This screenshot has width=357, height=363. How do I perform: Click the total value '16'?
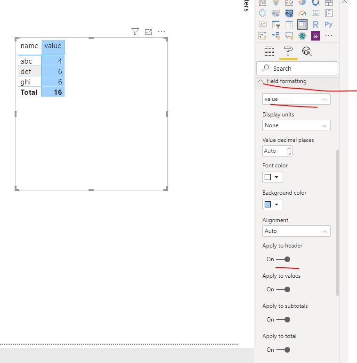[x=58, y=92]
